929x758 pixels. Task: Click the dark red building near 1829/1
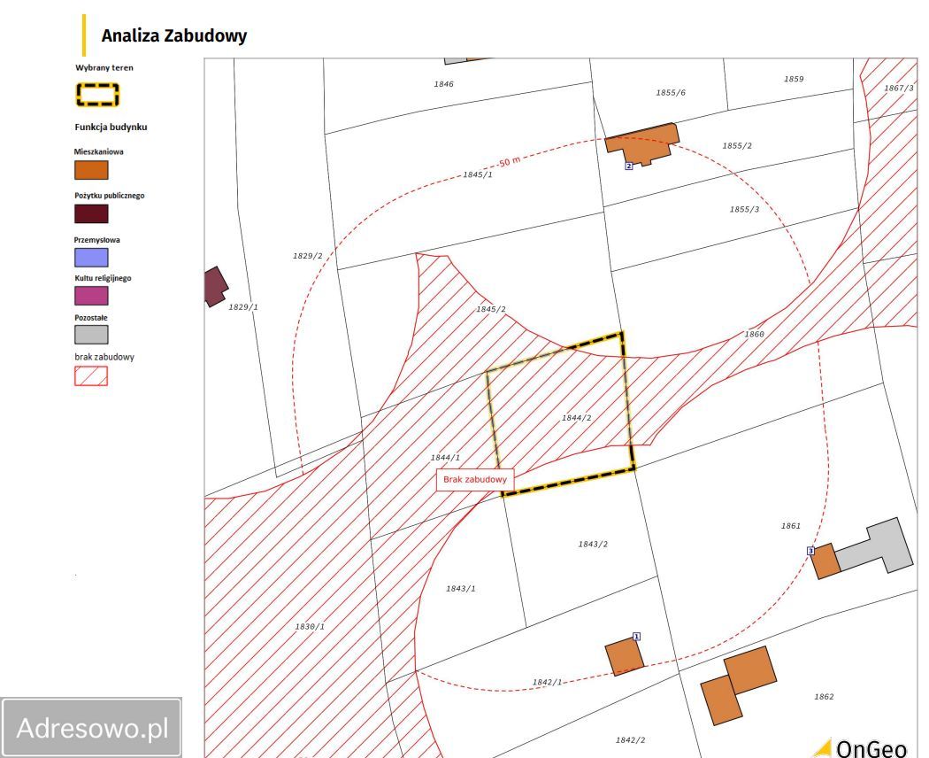(215, 287)
